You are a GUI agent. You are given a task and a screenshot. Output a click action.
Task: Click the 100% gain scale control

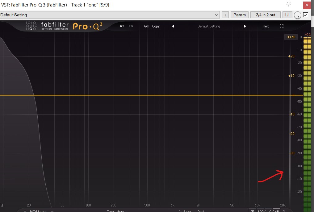(262, 211)
